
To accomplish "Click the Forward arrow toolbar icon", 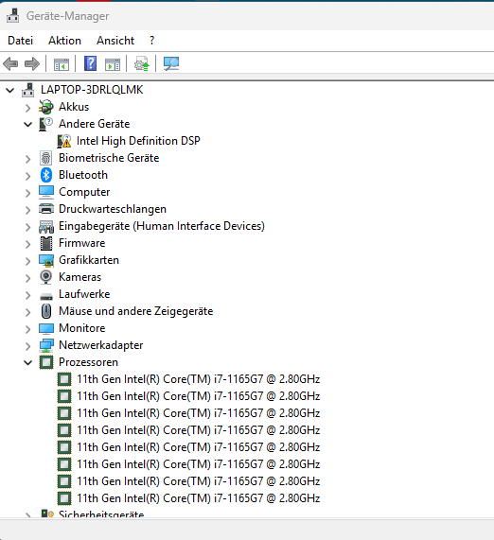I will [32, 63].
